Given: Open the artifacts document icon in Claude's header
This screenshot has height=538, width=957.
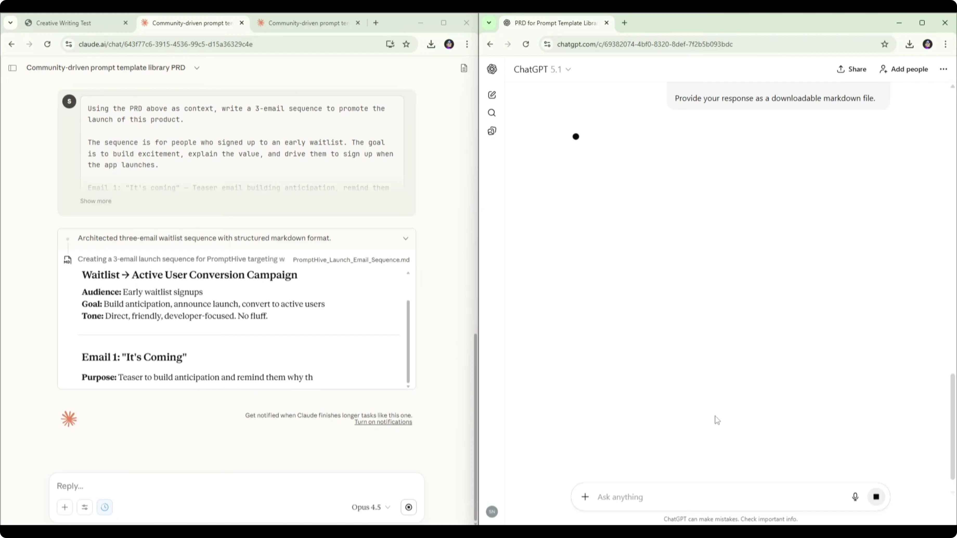Looking at the screenshot, I should click(x=464, y=68).
